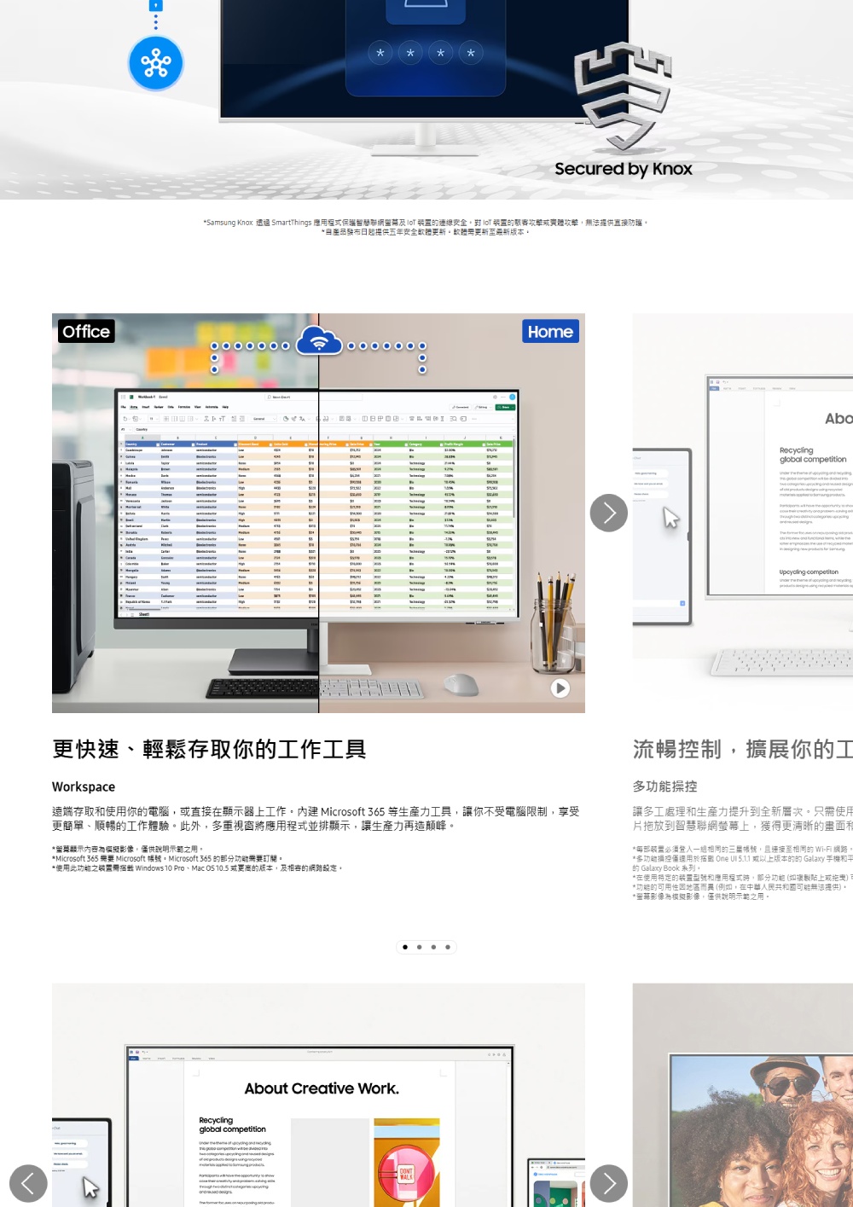Go to next slide in bottom carousel
The height and width of the screenshot is (1207, 853).
609,1183
